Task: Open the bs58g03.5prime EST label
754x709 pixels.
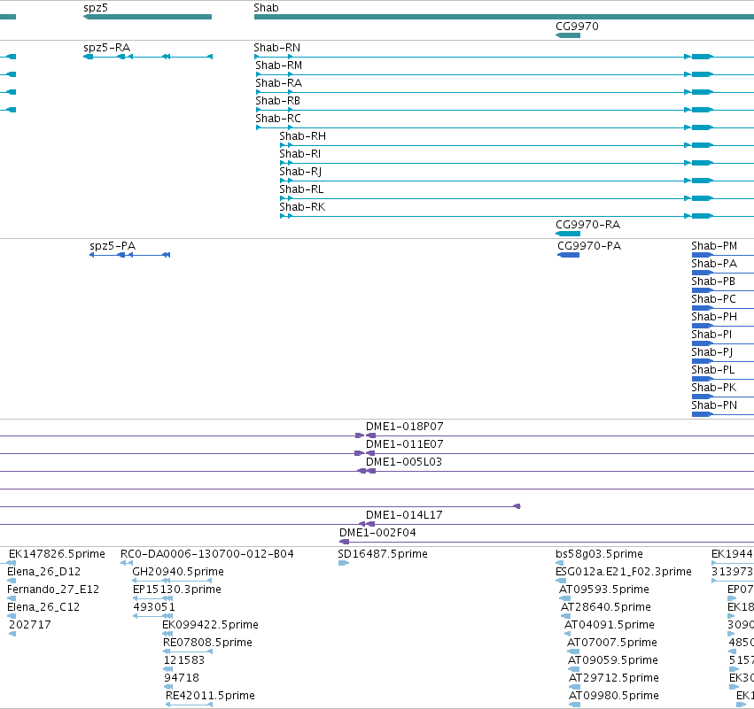Action: tap(599, 554)
